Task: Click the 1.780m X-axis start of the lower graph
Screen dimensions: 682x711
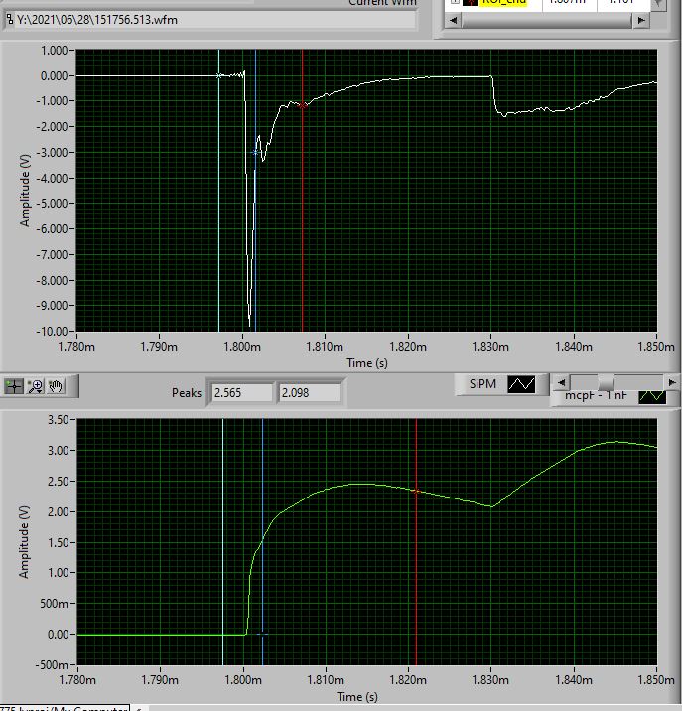Action: (77, 680)
